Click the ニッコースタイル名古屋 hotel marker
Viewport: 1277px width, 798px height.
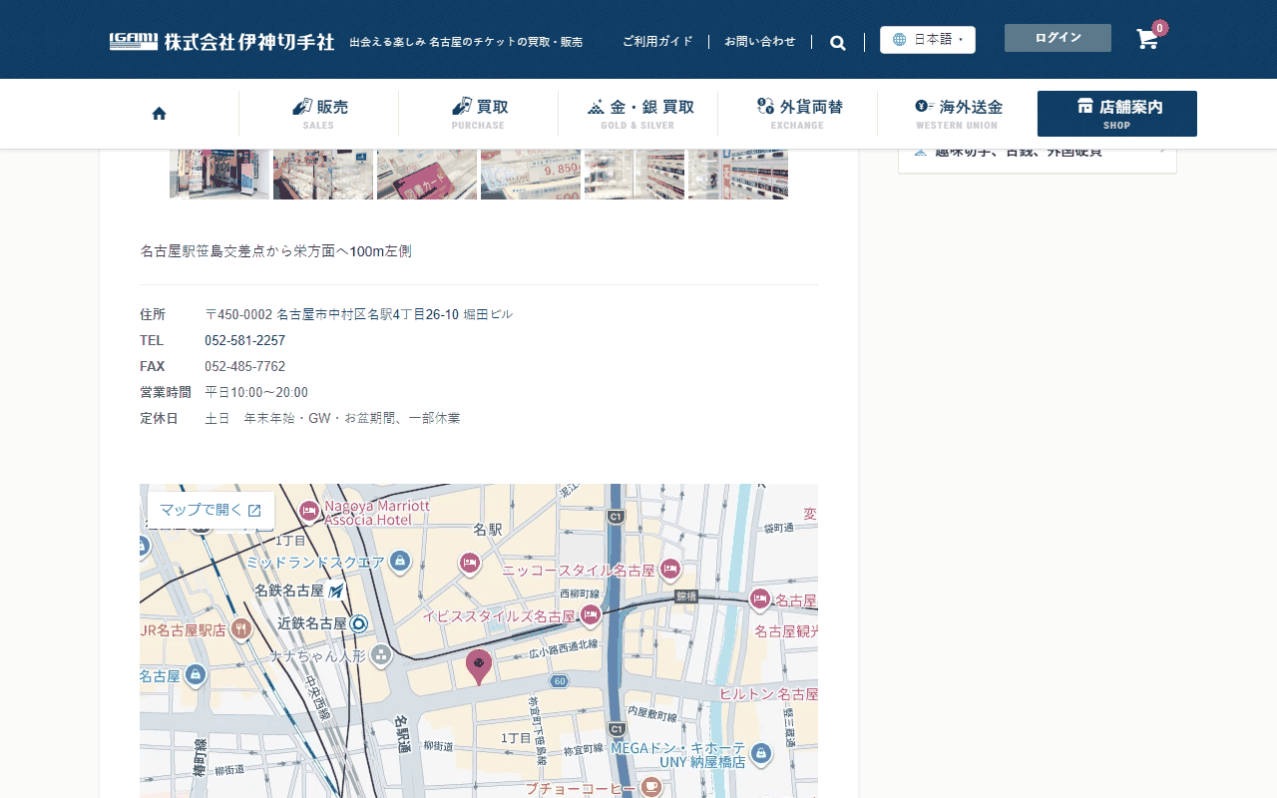[x=670, y=570]
